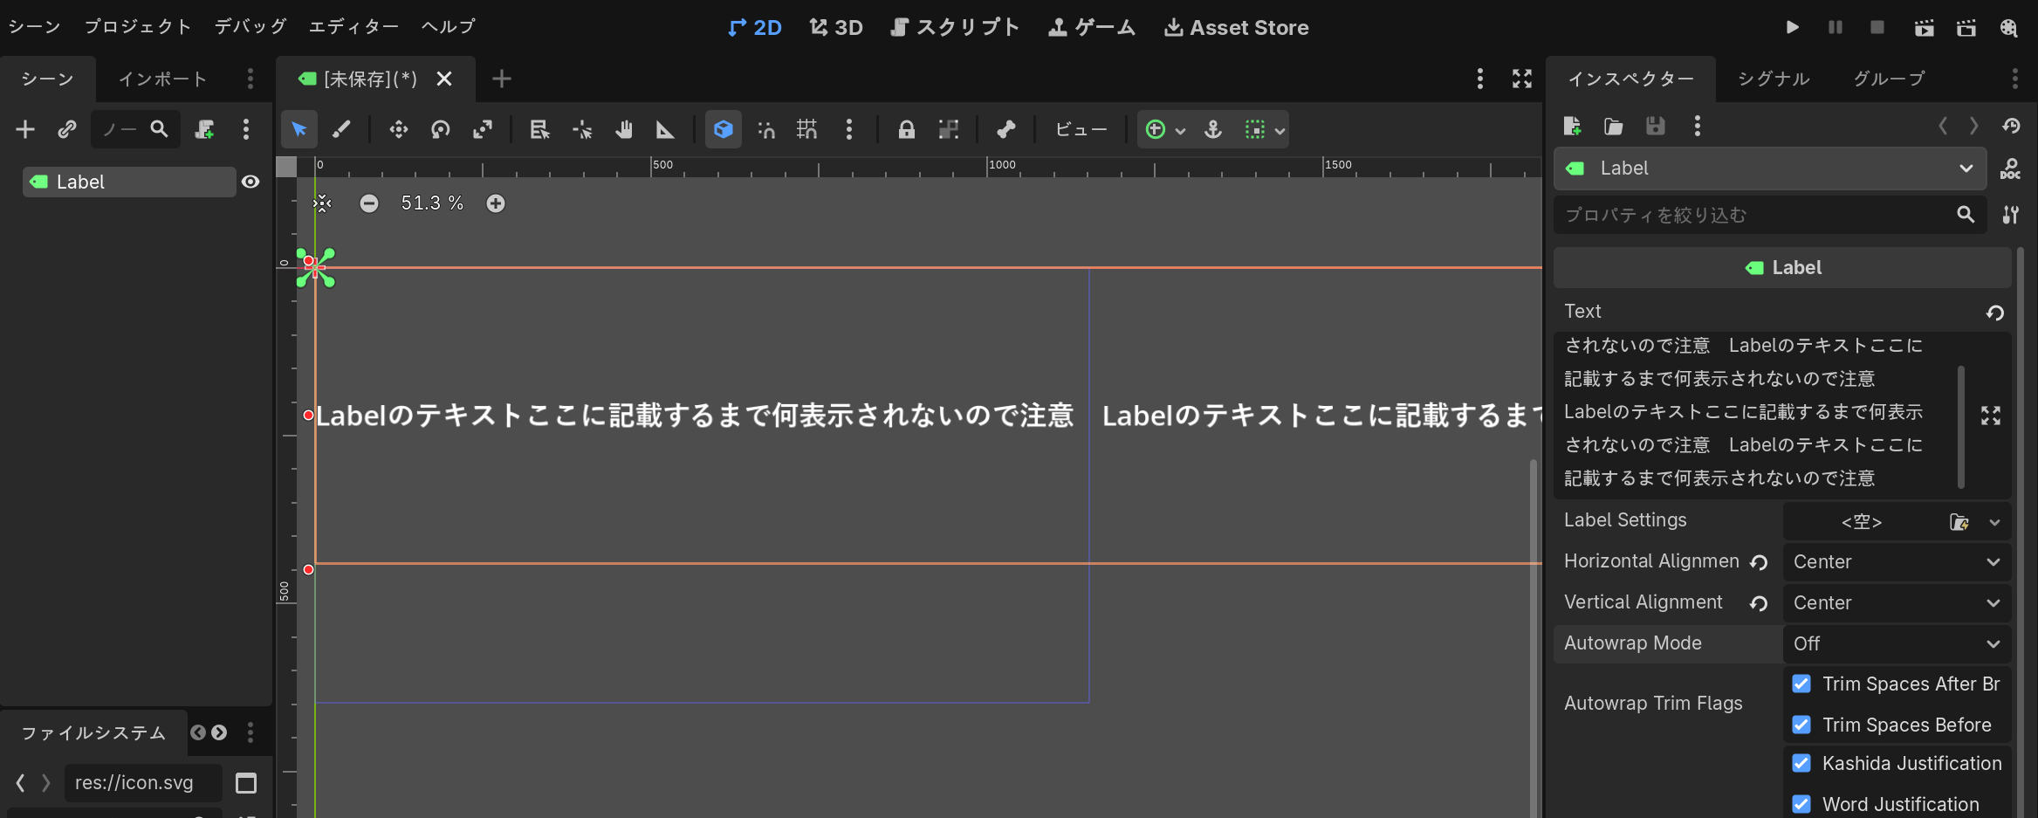Open the Autowrap Mode dropdown
This screenshot has height=818, width=2038.
pos(1897,644)
